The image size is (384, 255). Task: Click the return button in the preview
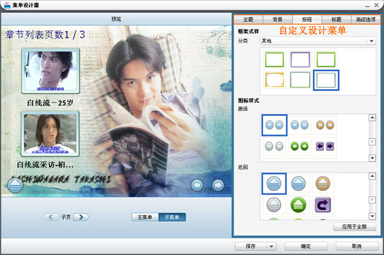(15, 185)
